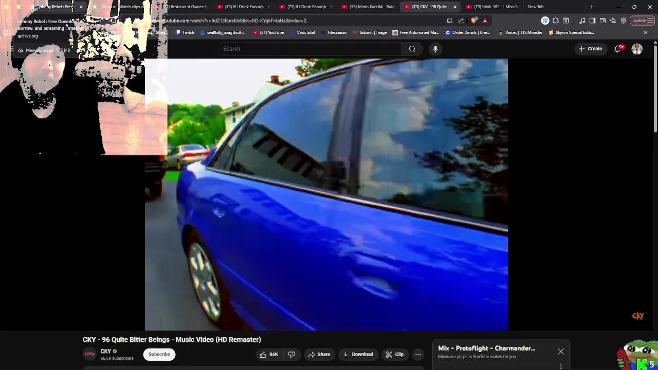Switch to the Restaurant Owner tab
The width and height of the screenshot is (658, 370).
point(181,7)
